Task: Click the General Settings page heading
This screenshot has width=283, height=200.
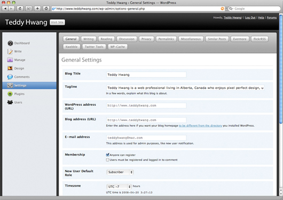Action: tap(82, 60)
